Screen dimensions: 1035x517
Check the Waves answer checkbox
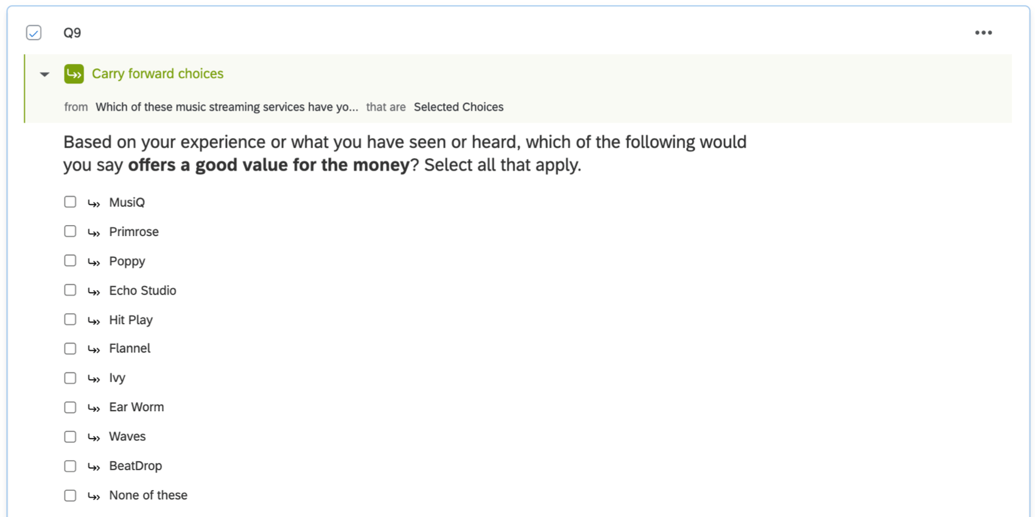coord(69,436)
